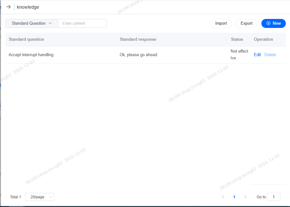Click the arrow icon beside the knowledge title

[8, 7]
